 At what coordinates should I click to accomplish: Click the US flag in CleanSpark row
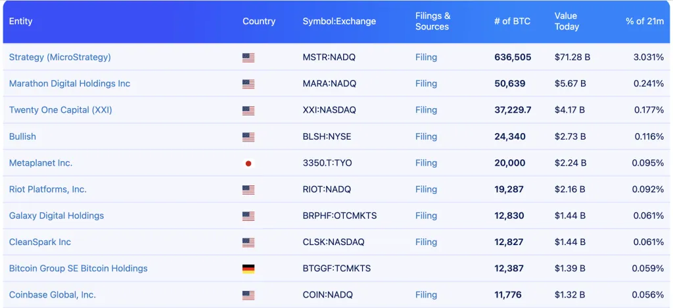coord(248,242)
